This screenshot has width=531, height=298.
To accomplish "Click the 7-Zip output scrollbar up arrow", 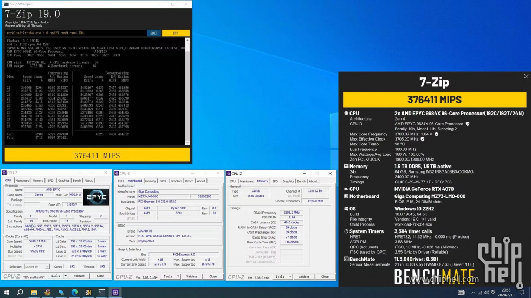I will coord(187,40).
